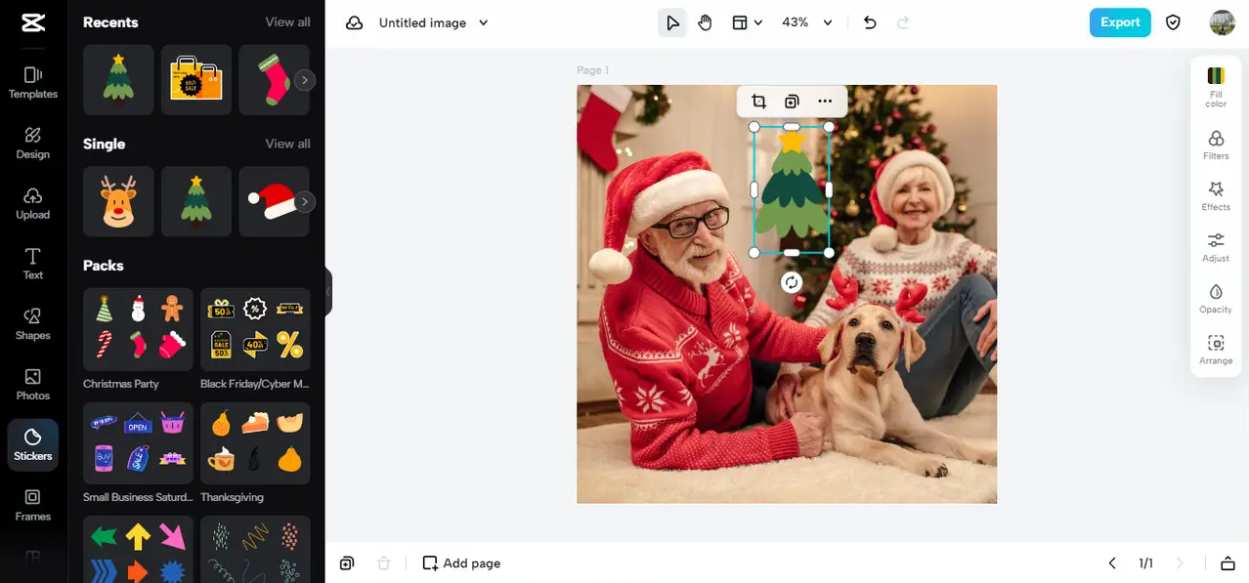
Task: Collapse the stickers side panel handle
Action: pyautogui.click(x=328, y=291)
